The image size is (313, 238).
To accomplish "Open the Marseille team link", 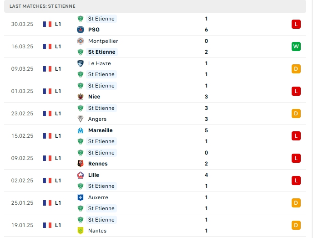I will coord(101,130).
